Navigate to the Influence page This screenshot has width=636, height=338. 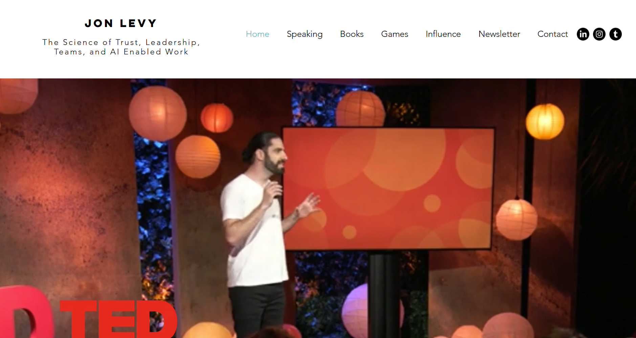point(443,34)
